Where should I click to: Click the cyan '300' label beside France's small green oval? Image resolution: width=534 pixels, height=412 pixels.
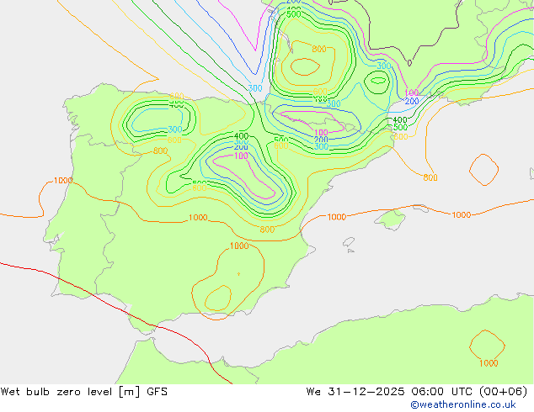click(384, 66)
